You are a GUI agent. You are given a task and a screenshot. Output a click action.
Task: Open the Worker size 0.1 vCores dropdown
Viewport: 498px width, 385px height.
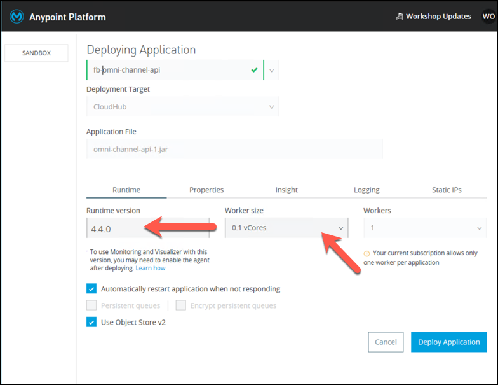click(286, 228)
